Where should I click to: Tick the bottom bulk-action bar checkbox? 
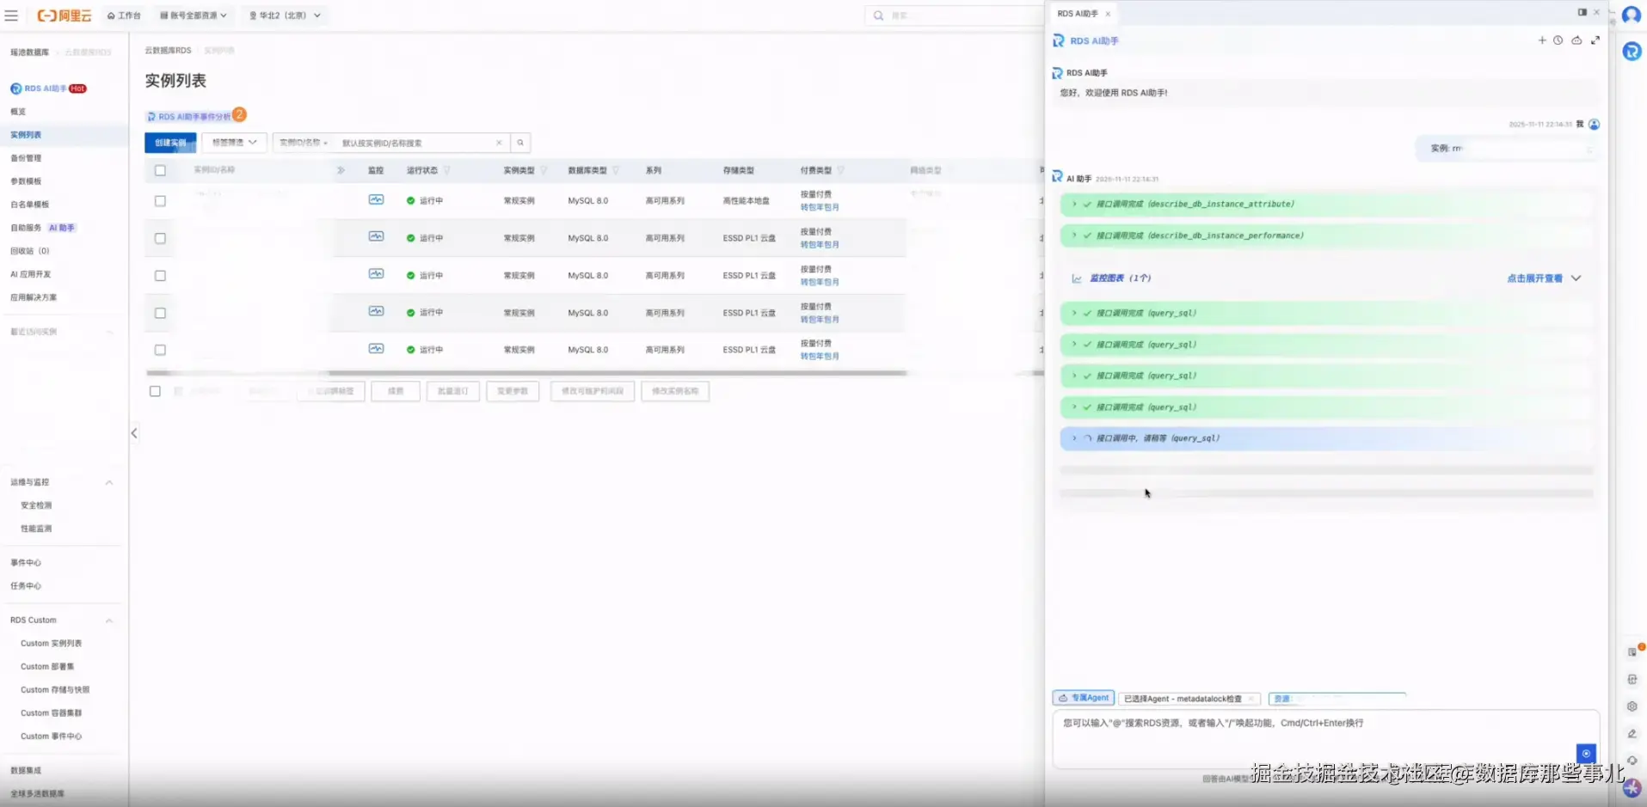[x=155, y=391]
